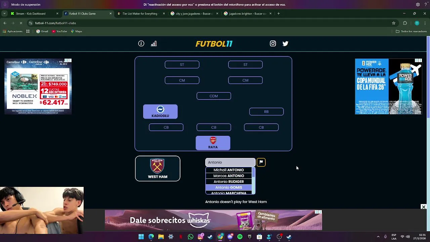Open File Explorer from the taskbar

click(161, 237)
